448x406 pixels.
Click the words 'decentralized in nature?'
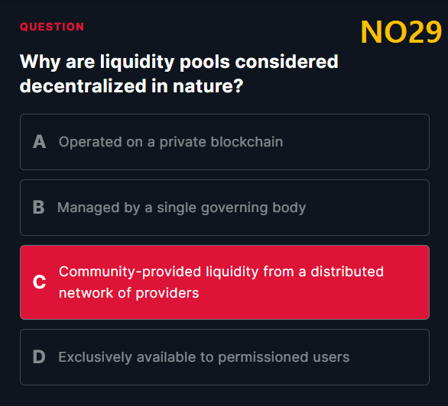131,86
